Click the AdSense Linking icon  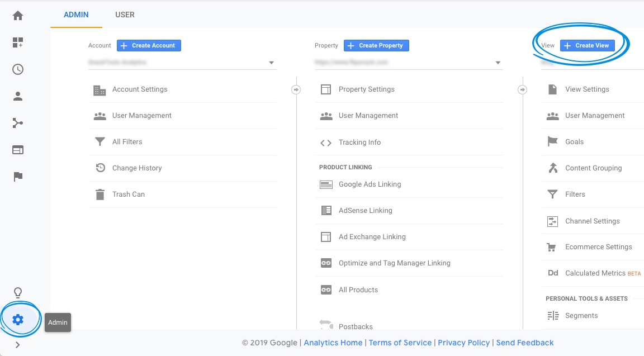tap(326, 211)
